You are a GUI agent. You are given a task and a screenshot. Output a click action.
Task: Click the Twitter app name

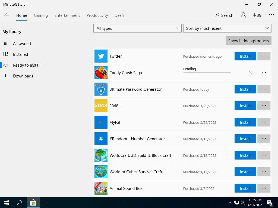116,56
